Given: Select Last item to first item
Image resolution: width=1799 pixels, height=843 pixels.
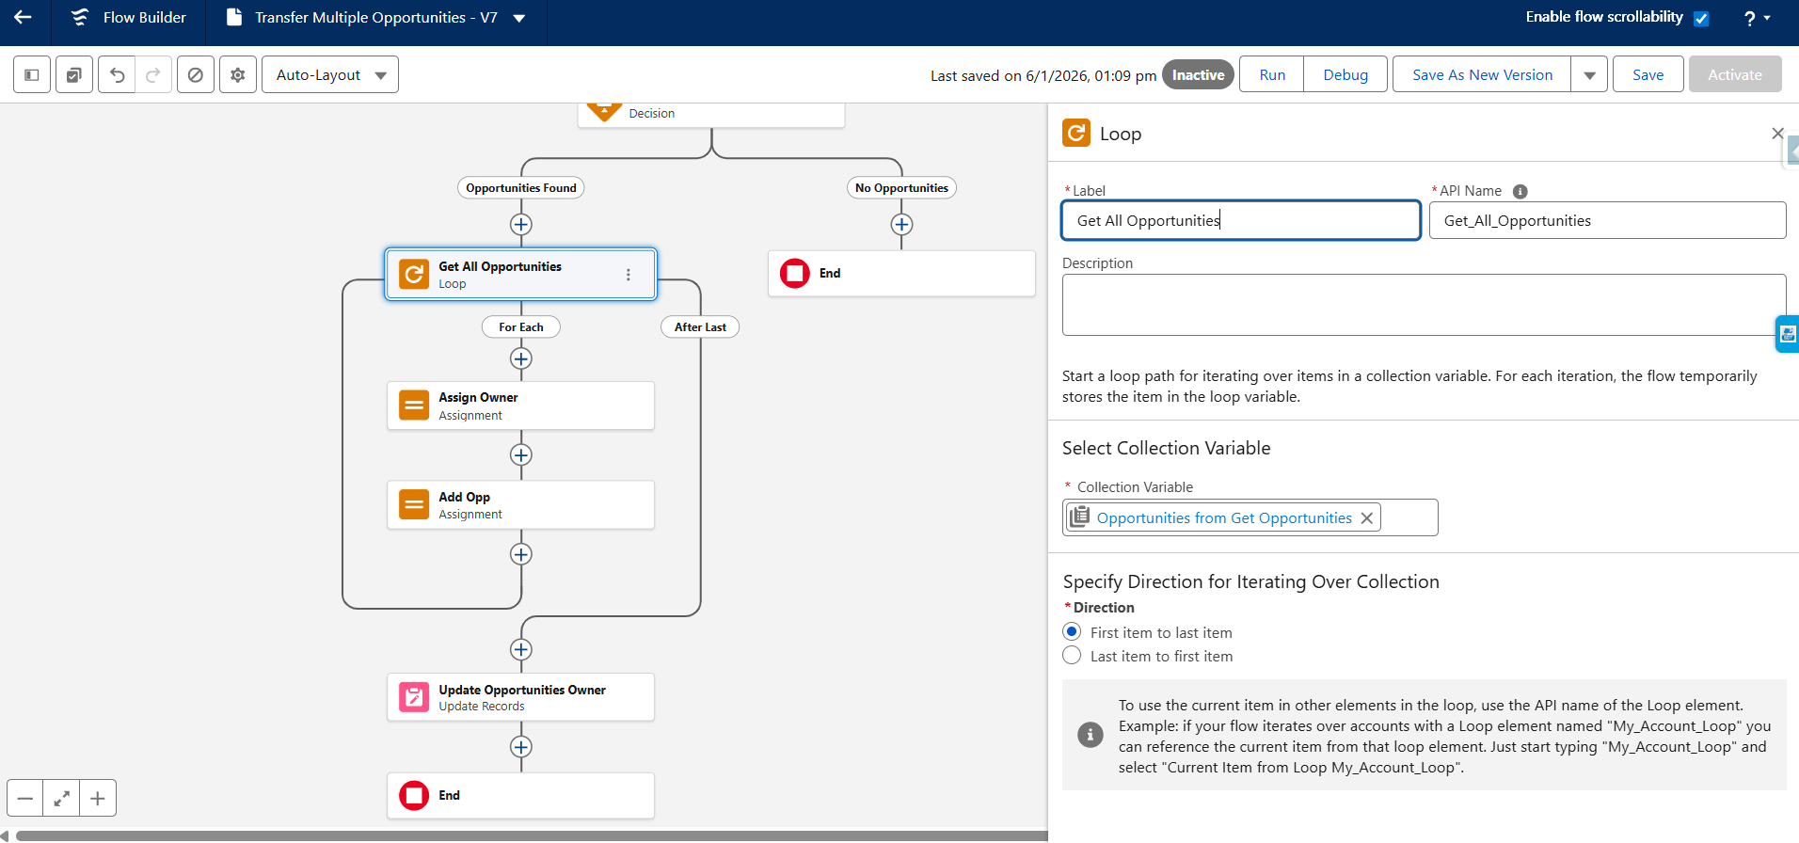Looking at the screenshot, I should 1072,656.
